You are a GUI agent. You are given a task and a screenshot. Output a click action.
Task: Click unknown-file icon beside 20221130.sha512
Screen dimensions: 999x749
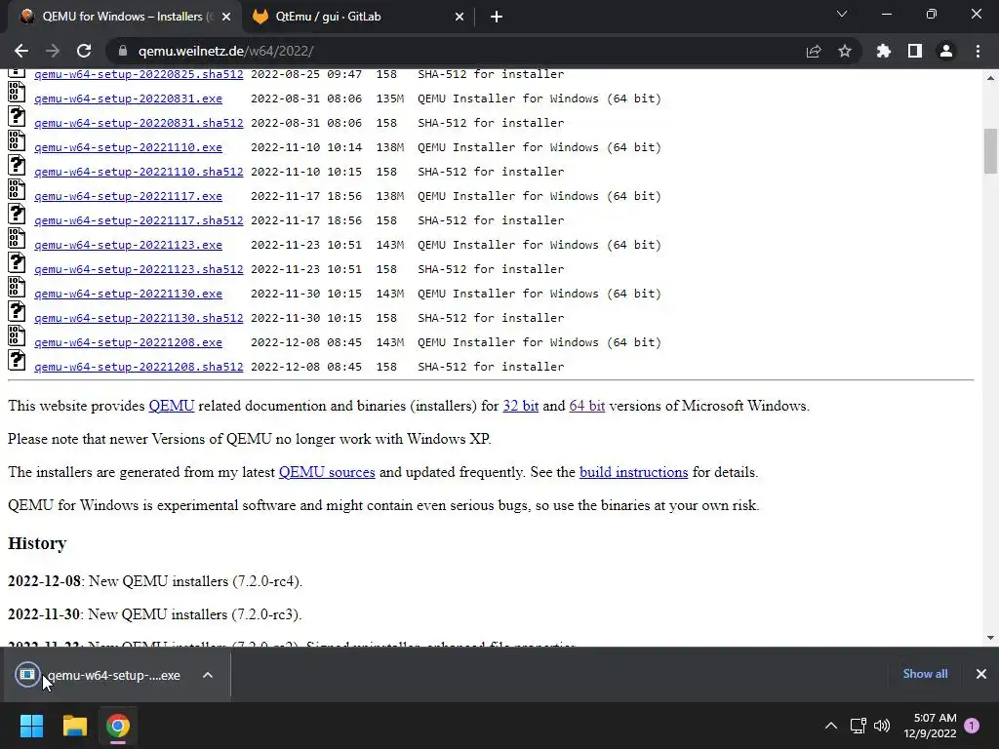pos(17,311)
